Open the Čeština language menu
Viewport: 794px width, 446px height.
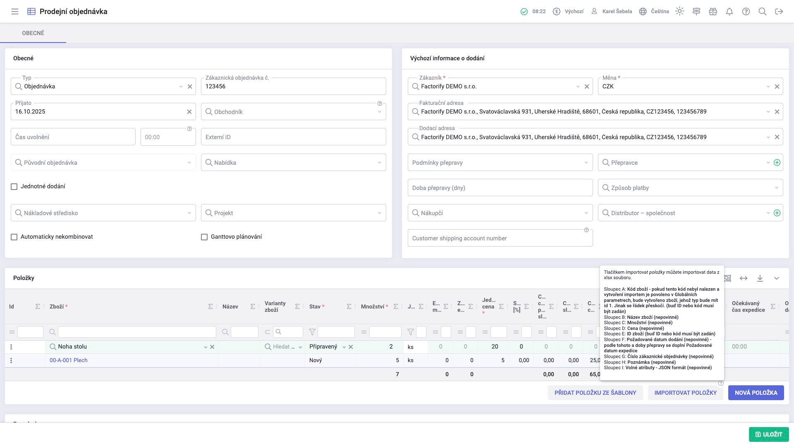[x=654, y=12]
